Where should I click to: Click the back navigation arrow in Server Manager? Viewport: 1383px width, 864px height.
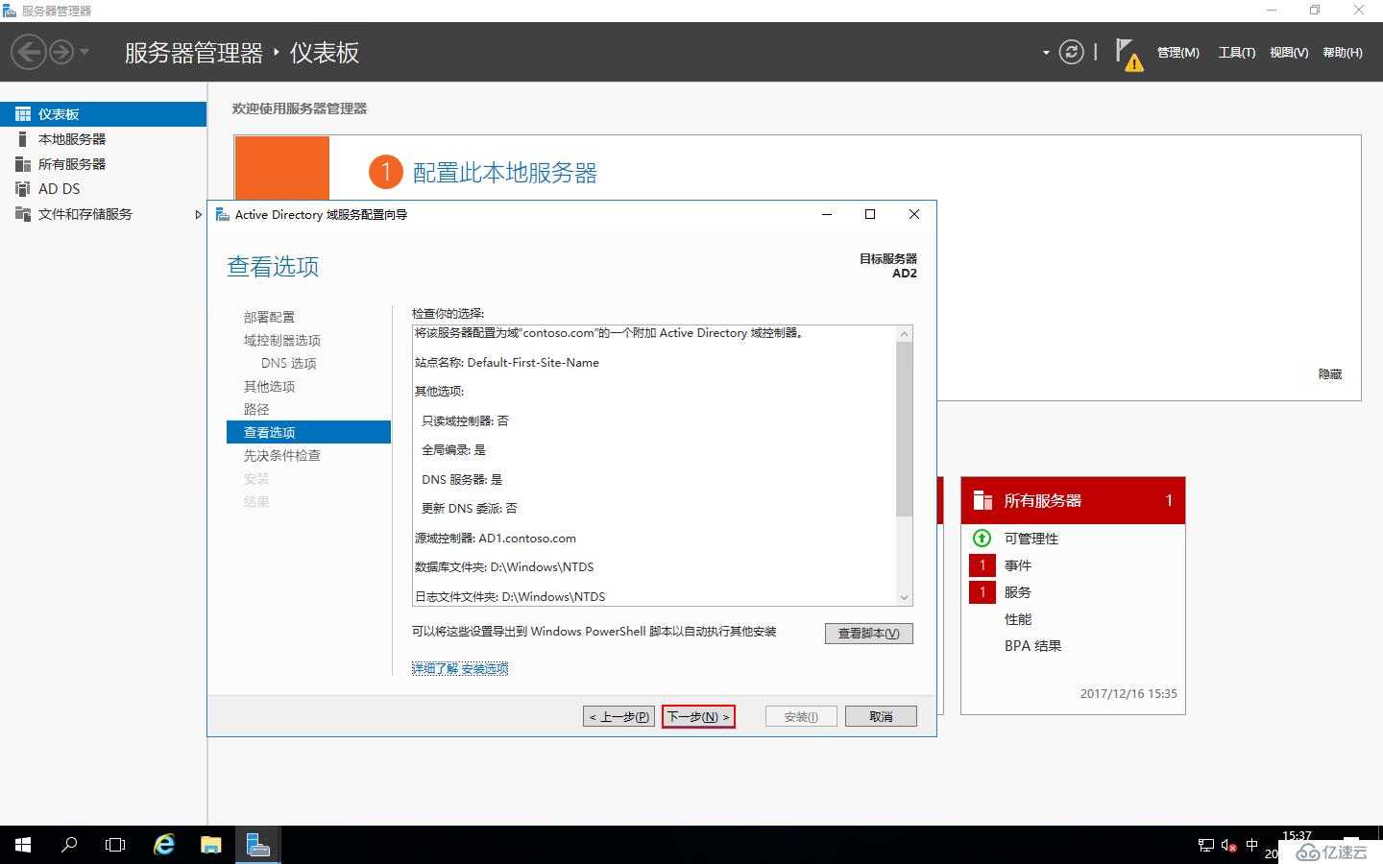(29, 52)
